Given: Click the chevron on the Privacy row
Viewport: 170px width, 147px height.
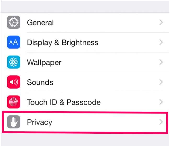Looking at the screenshot, I should (161, 122).
